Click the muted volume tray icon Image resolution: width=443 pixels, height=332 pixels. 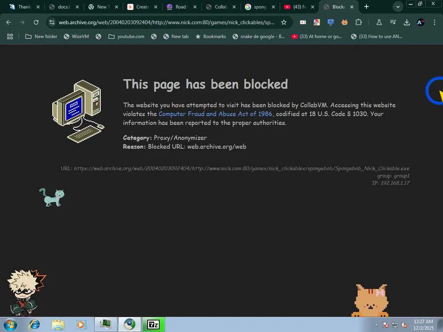tap(404, 325)
